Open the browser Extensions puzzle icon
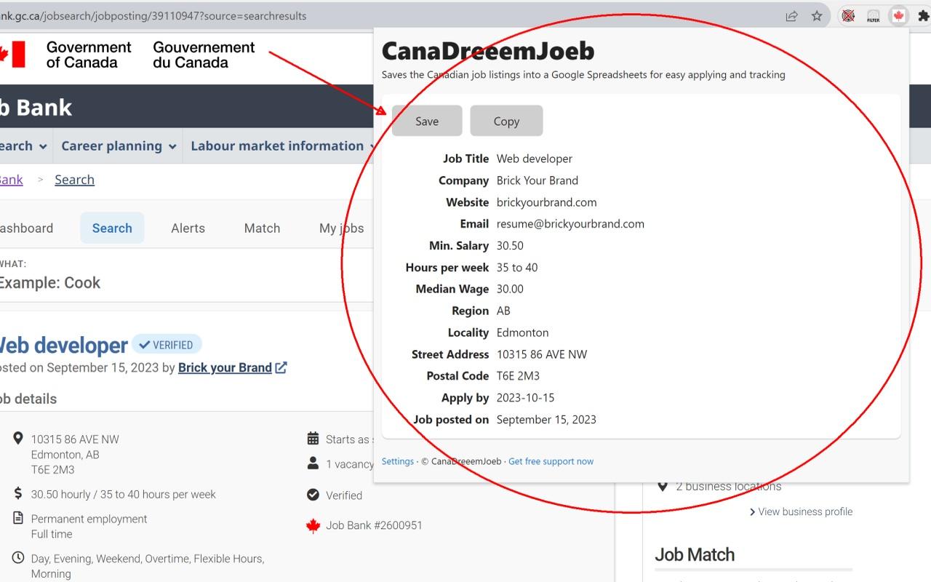Viewport: 931px width, 582px height. pyautogui.click(x=923, y=16)
